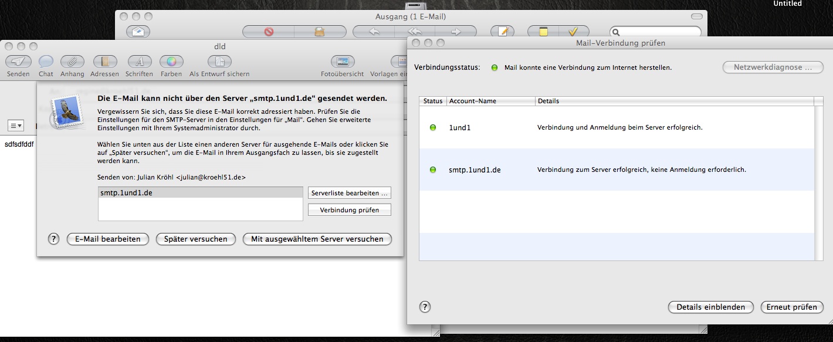The image size is (833, 342).
Task: Click the forward arrow in Ausgang toolbar
Action: (x=456, y=32)
